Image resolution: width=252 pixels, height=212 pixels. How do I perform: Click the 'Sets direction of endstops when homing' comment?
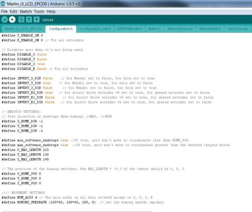(x=56, y=116)
